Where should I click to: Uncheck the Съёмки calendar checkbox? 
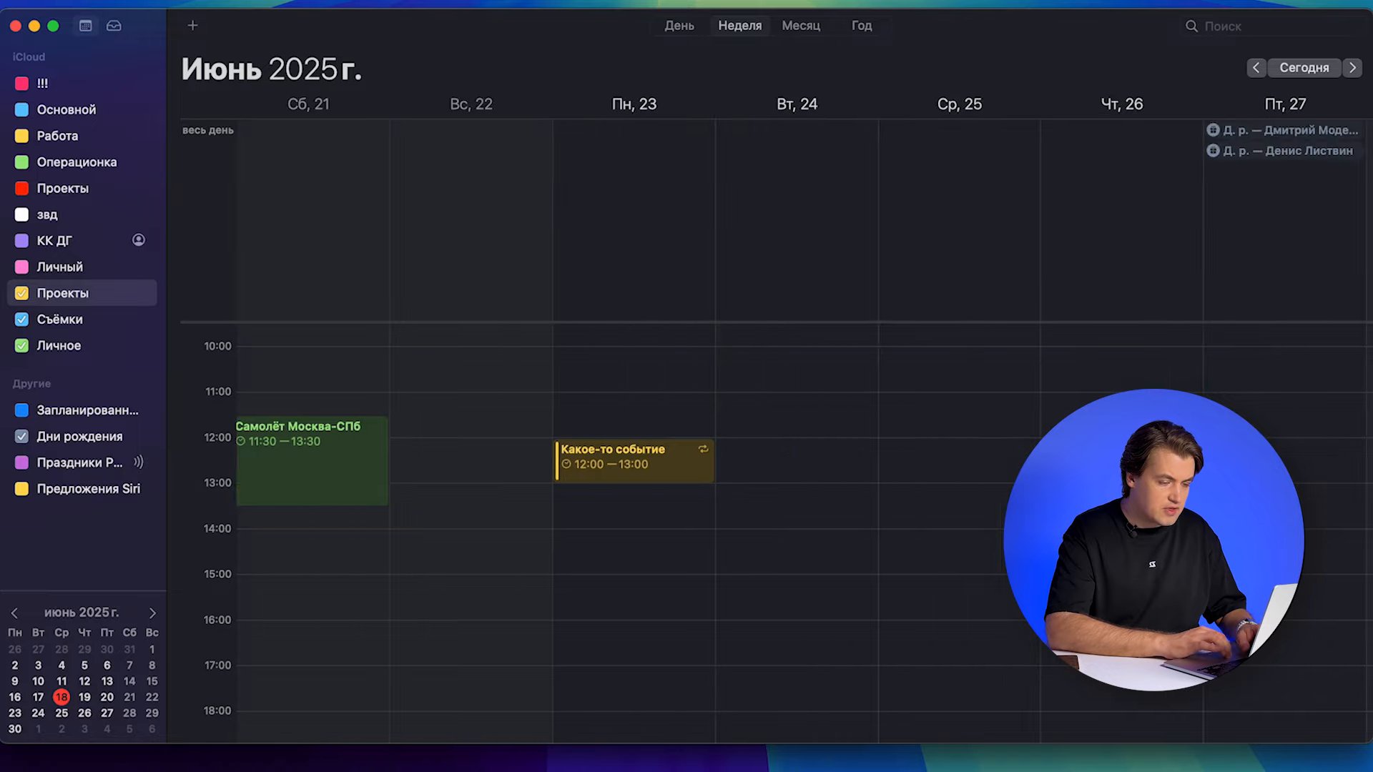[22, 320]
